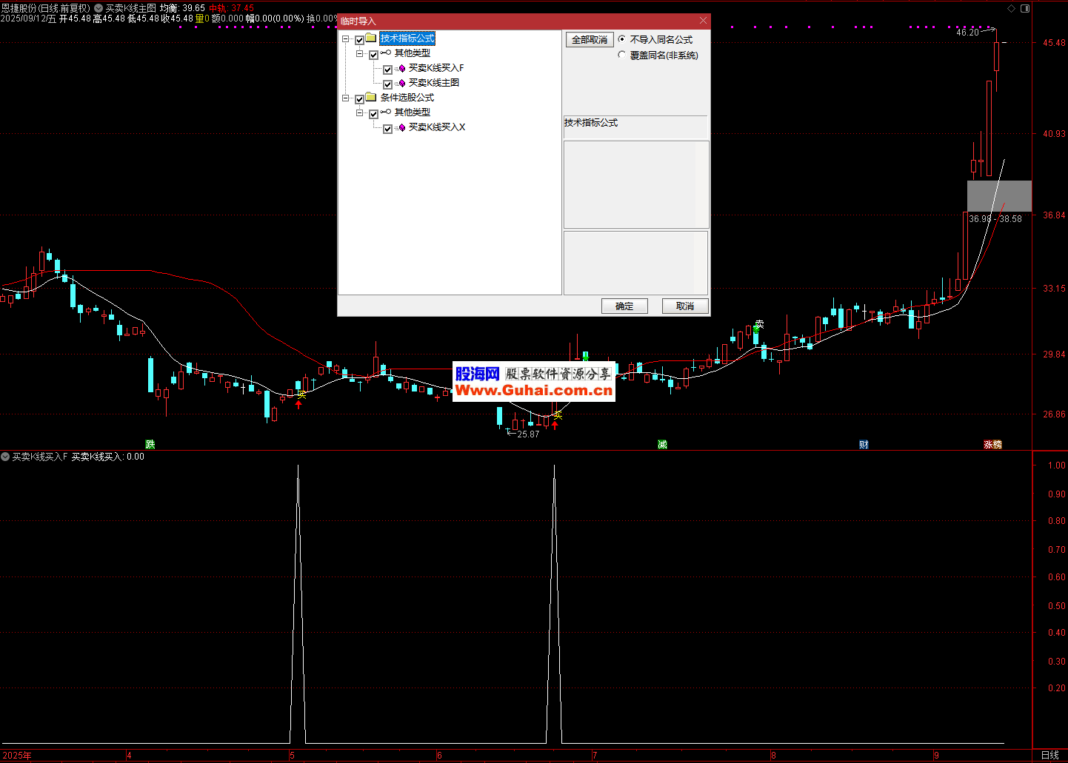Click pink cube icon beside 买卖K线买入F
This screenshot has width=1068, height=763.
(402, 68)
